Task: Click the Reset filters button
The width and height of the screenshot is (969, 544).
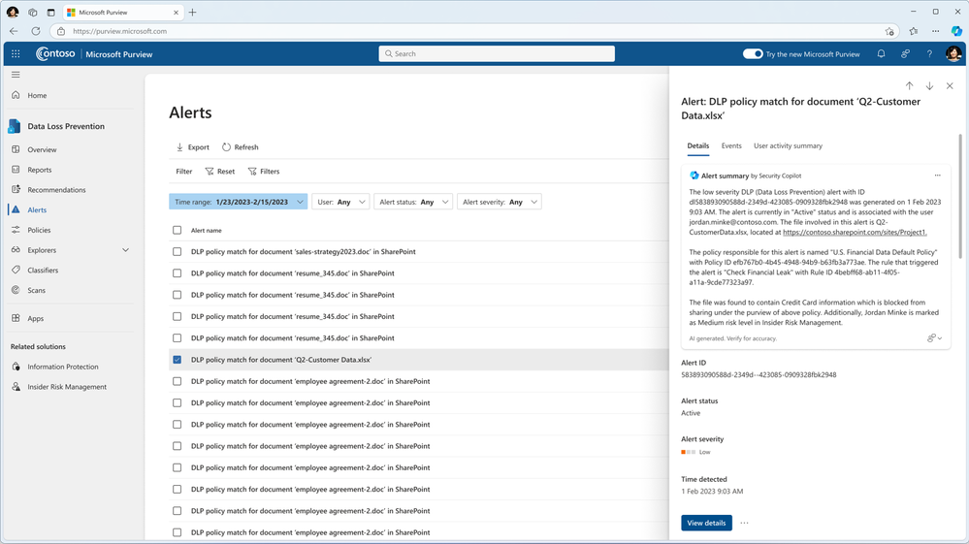Action: (220, 171)
